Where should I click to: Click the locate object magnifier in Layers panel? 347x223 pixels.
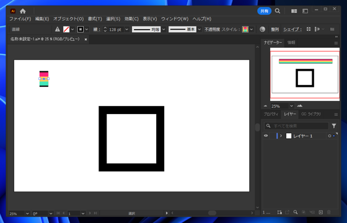coord(296,212)
